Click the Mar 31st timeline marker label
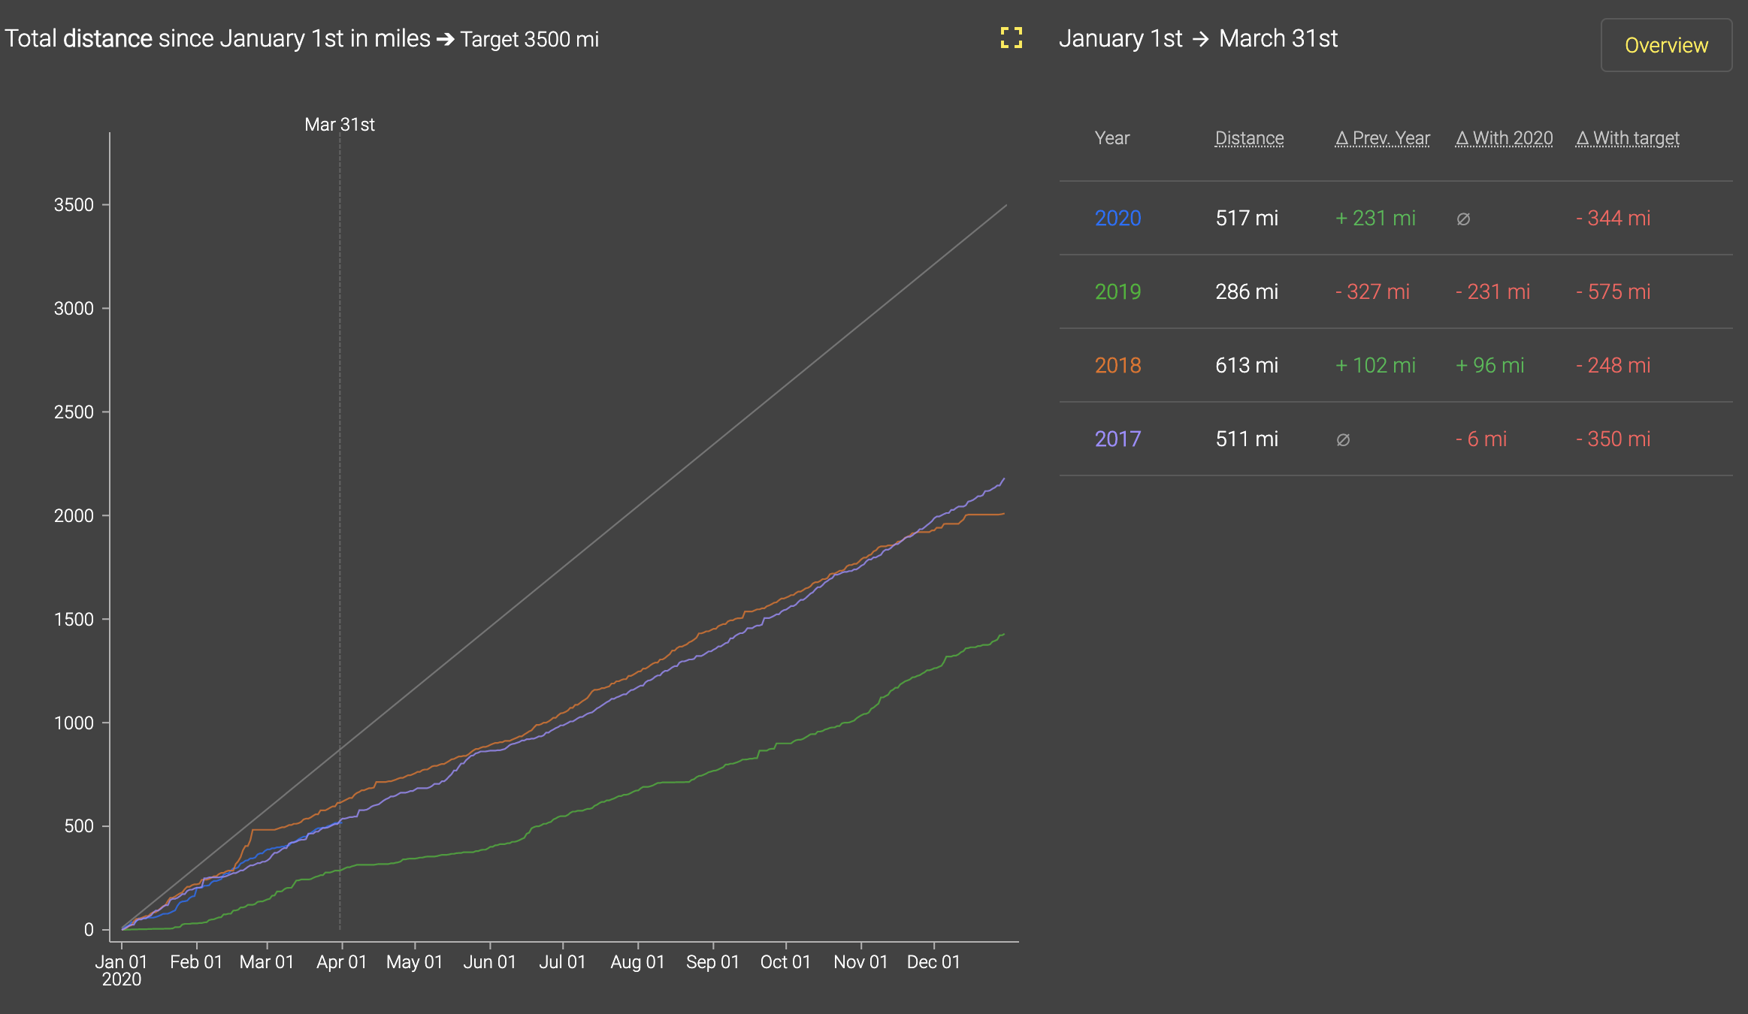 click(340, 125)
